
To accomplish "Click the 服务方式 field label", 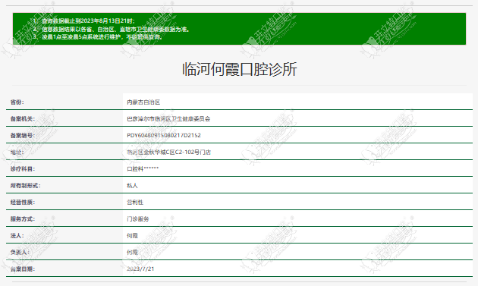I will [x=23, y=219].
